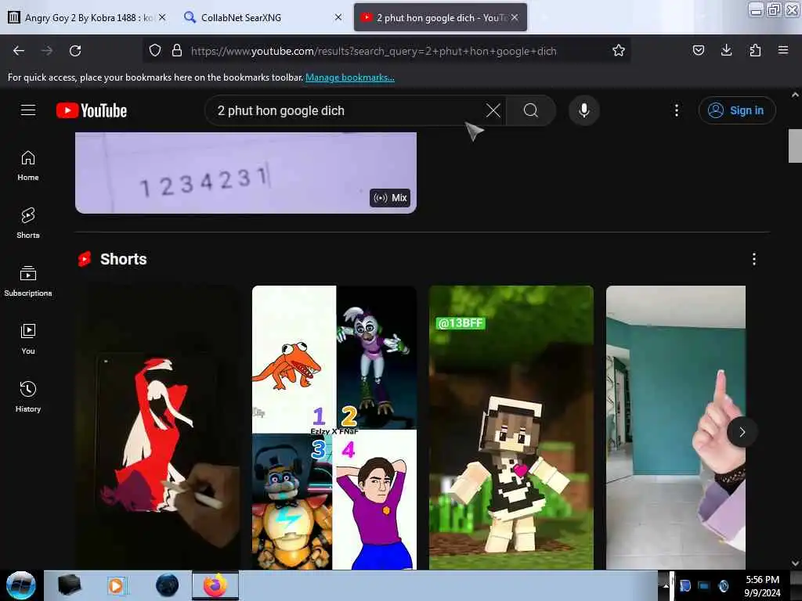Play the pointing finger Short
The width and height of the screenshot is (802, 601).
(676, 427)
